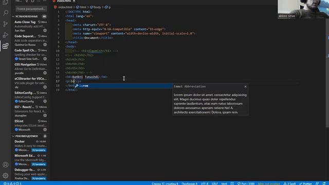The height and width of the screenshot is (185, 329).
Task: Click the indentation spaces: 4 status item
Action: (x=190, y=183)
